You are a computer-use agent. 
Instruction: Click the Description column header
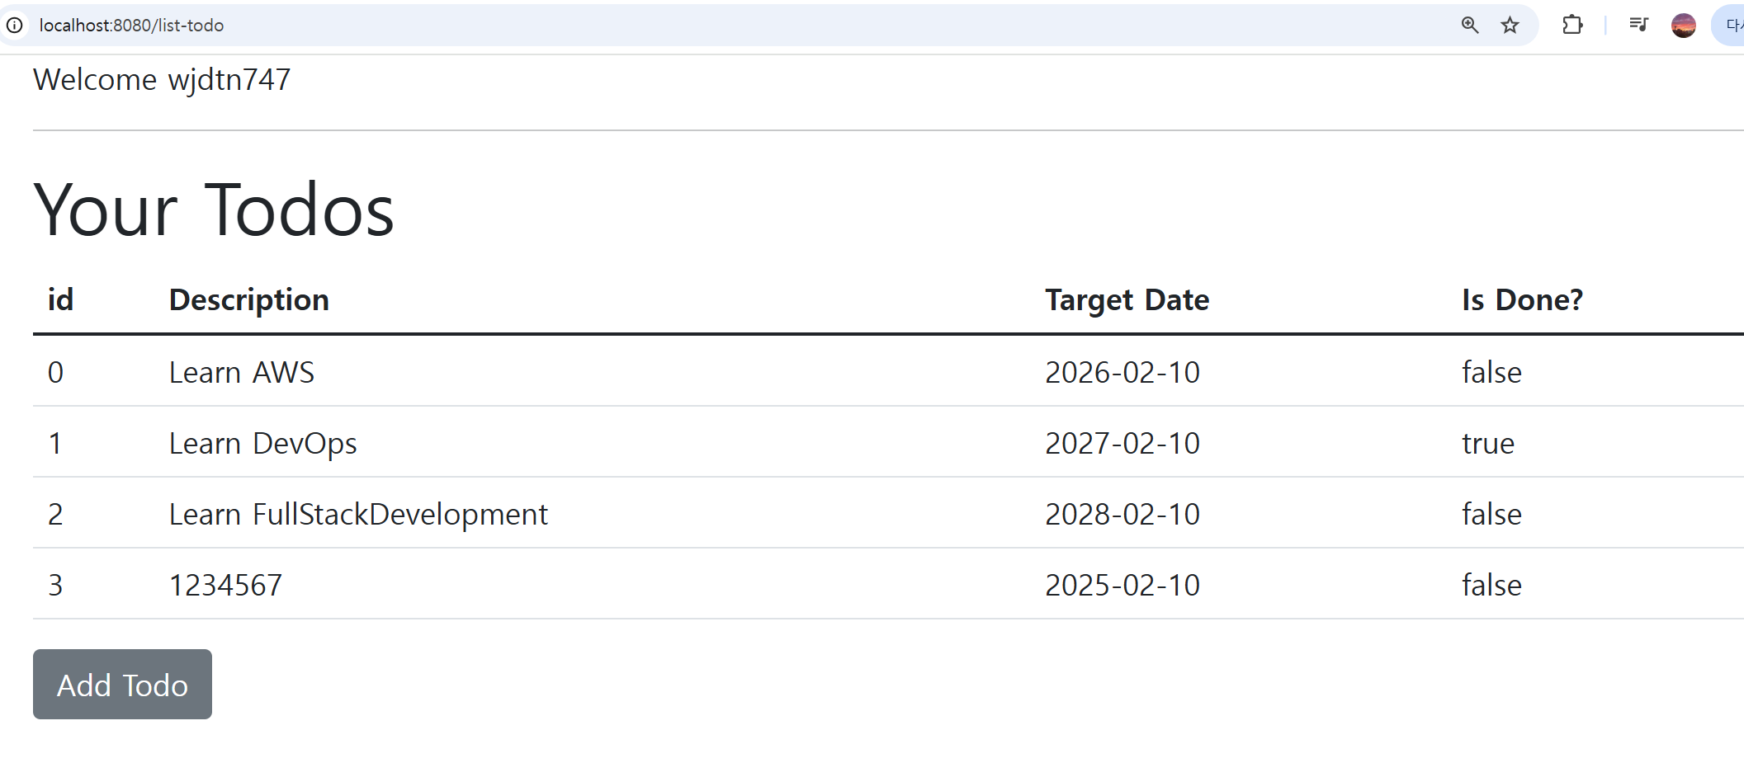248,300
